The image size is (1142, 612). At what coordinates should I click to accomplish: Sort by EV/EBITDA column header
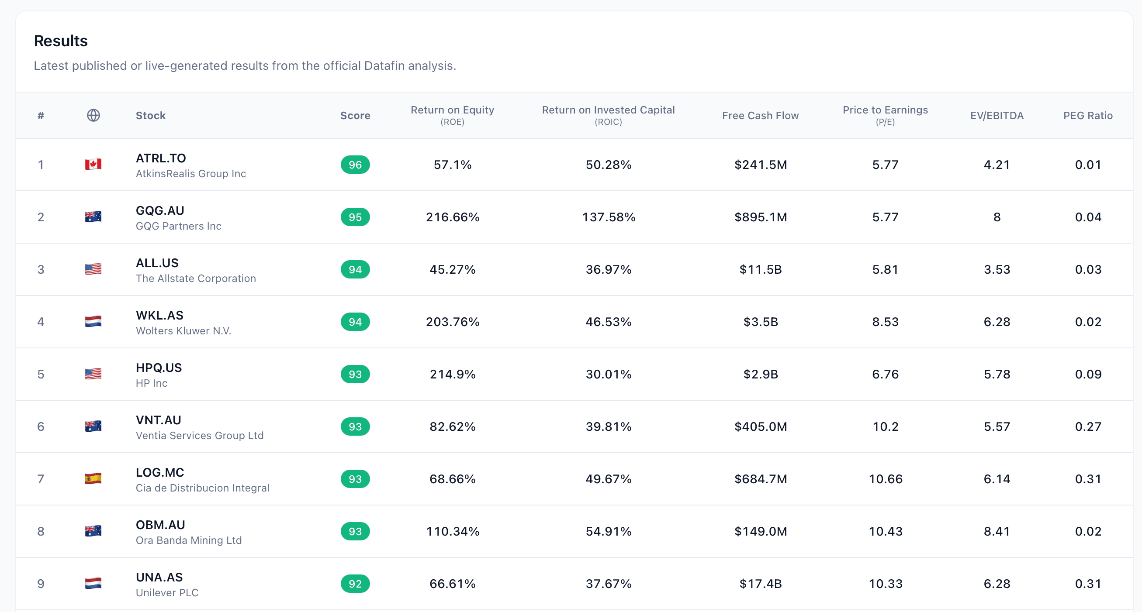click(x=997, y=116)
